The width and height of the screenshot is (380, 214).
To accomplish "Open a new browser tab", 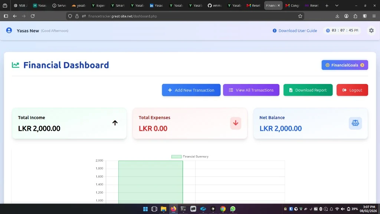I will (x=327, y=6).
